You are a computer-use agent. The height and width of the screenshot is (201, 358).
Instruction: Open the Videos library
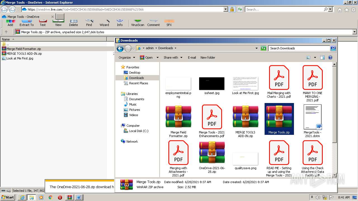(x=131, y=115)
